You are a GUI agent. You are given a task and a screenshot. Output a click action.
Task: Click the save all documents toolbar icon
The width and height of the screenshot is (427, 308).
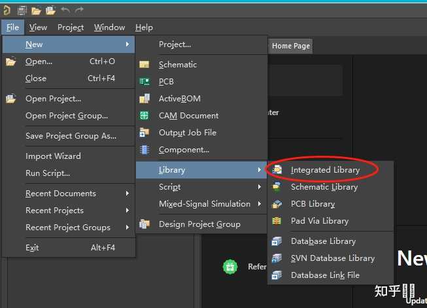22,10
